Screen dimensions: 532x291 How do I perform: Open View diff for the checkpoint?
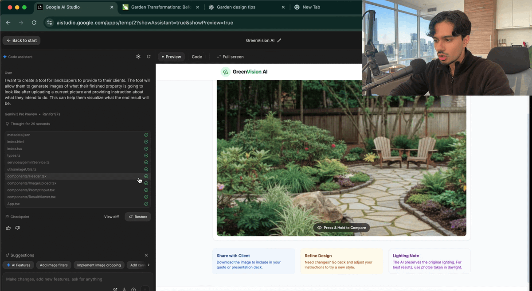click(111, 217)
